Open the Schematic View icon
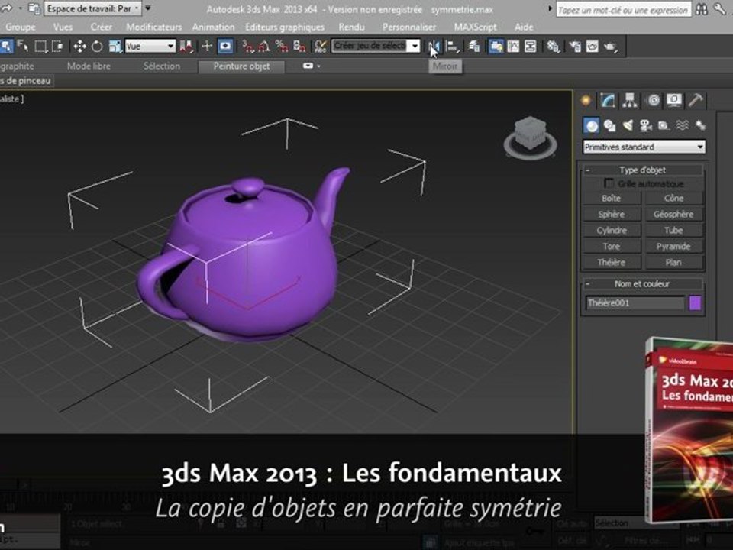The image size is (733, 550). (531, 47)
